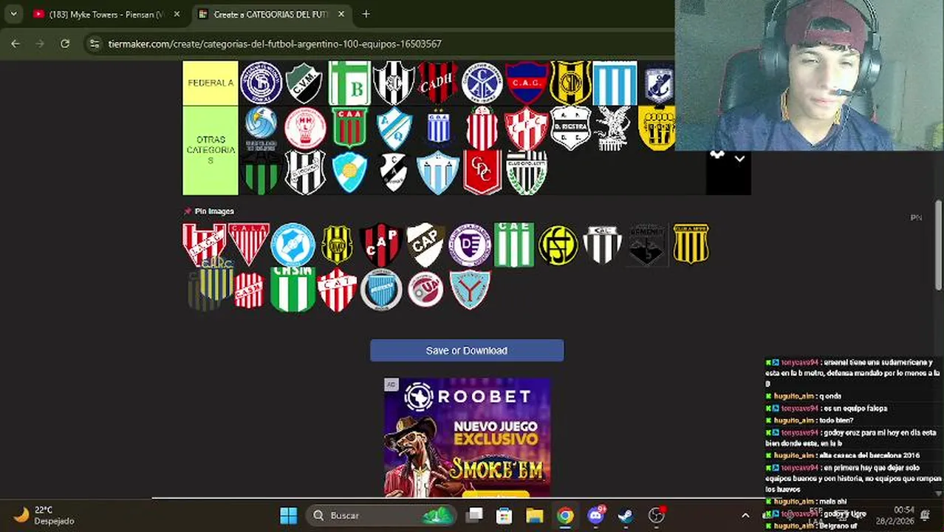This screenshot has height=532, width=944.
Task: Click the Save or Download button
Action: click(x=467, y=350)
